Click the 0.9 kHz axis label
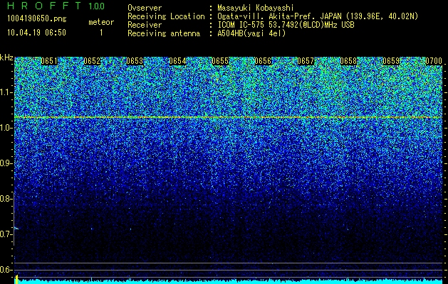Viewport: 448px width, 284px height. [6, 163]
